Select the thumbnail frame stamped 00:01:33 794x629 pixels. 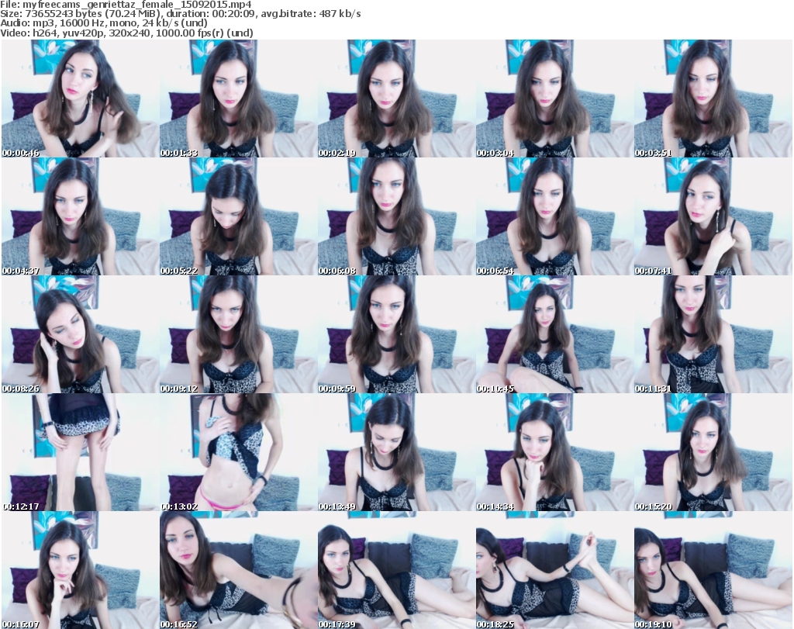pos(239,98)
